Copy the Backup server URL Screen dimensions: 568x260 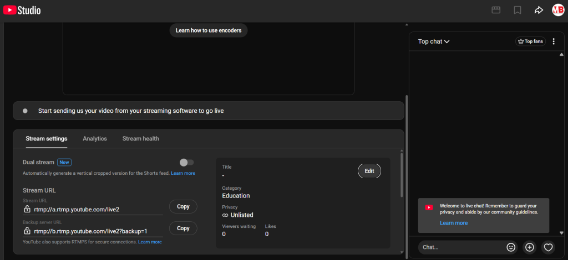point(183,228)
